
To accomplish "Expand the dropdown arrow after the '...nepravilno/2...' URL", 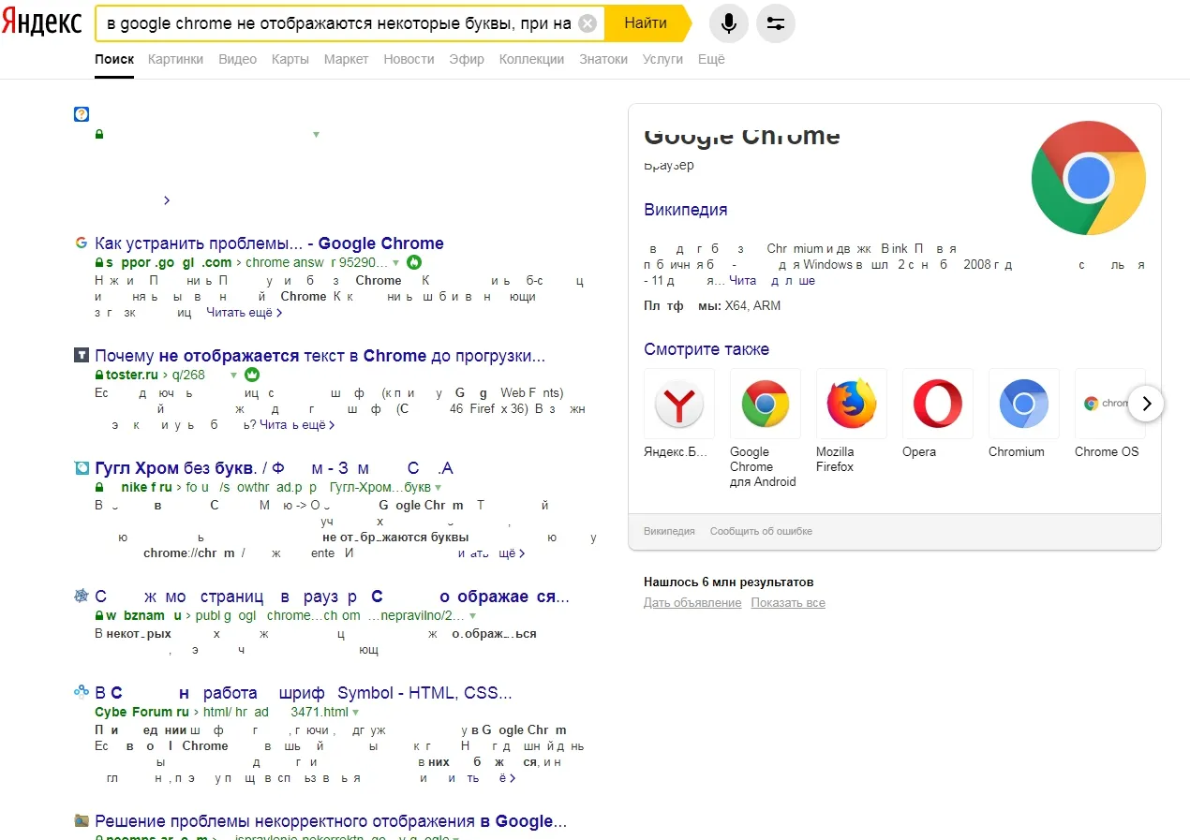I will (472, 616).
